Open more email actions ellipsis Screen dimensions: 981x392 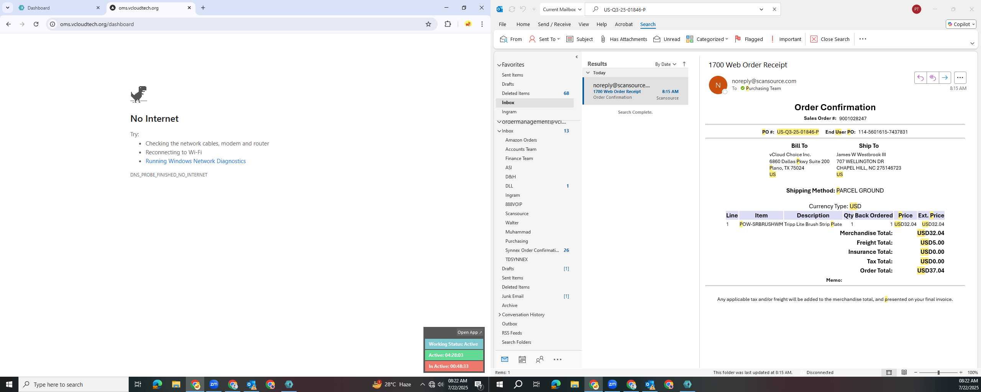coord(960,78)
